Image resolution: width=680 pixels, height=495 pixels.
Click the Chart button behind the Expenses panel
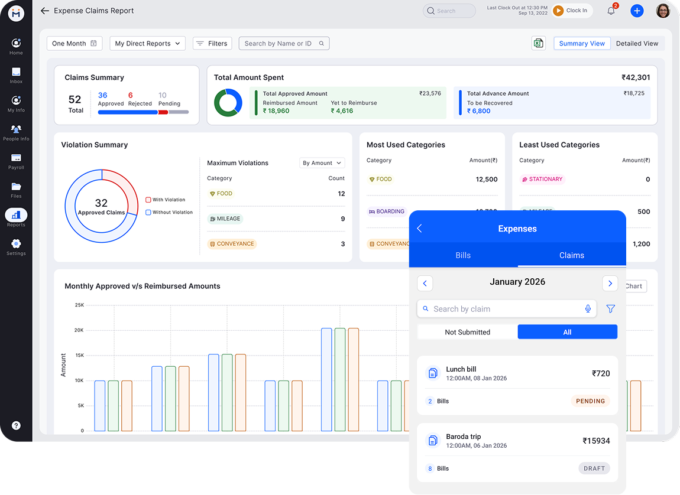click(636, 286)
